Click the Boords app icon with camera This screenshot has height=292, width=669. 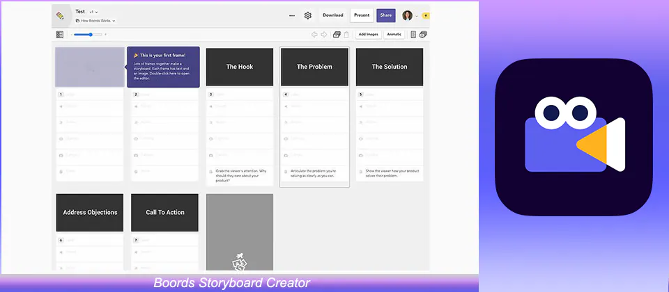coord(574,137)
